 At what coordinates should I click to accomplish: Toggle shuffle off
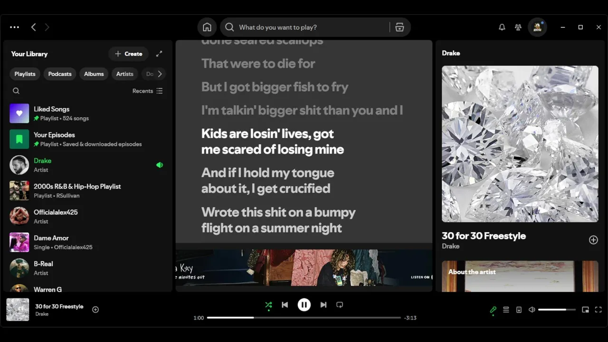tap(268, 305)
